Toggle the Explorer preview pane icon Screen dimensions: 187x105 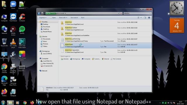[x=145, y=17]
